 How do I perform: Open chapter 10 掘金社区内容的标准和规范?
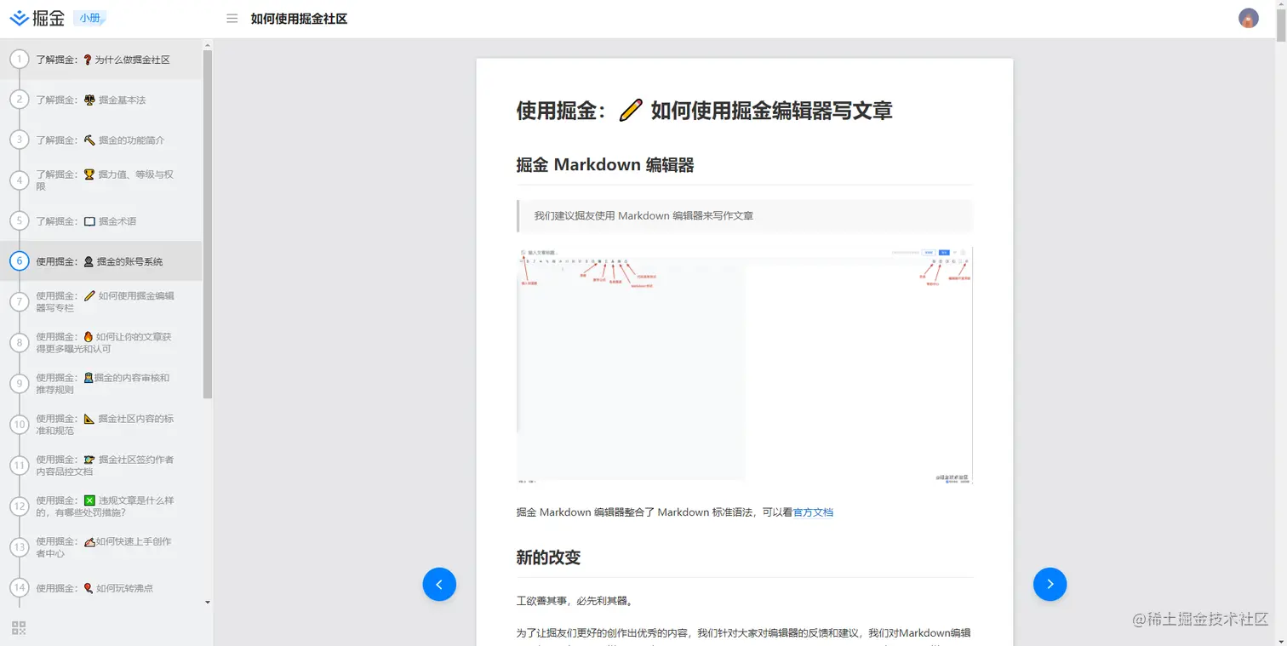[x=101, y=425]
